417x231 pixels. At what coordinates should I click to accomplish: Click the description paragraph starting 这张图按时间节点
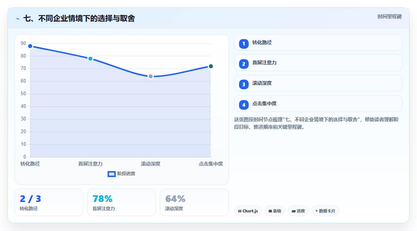point(316,123)
